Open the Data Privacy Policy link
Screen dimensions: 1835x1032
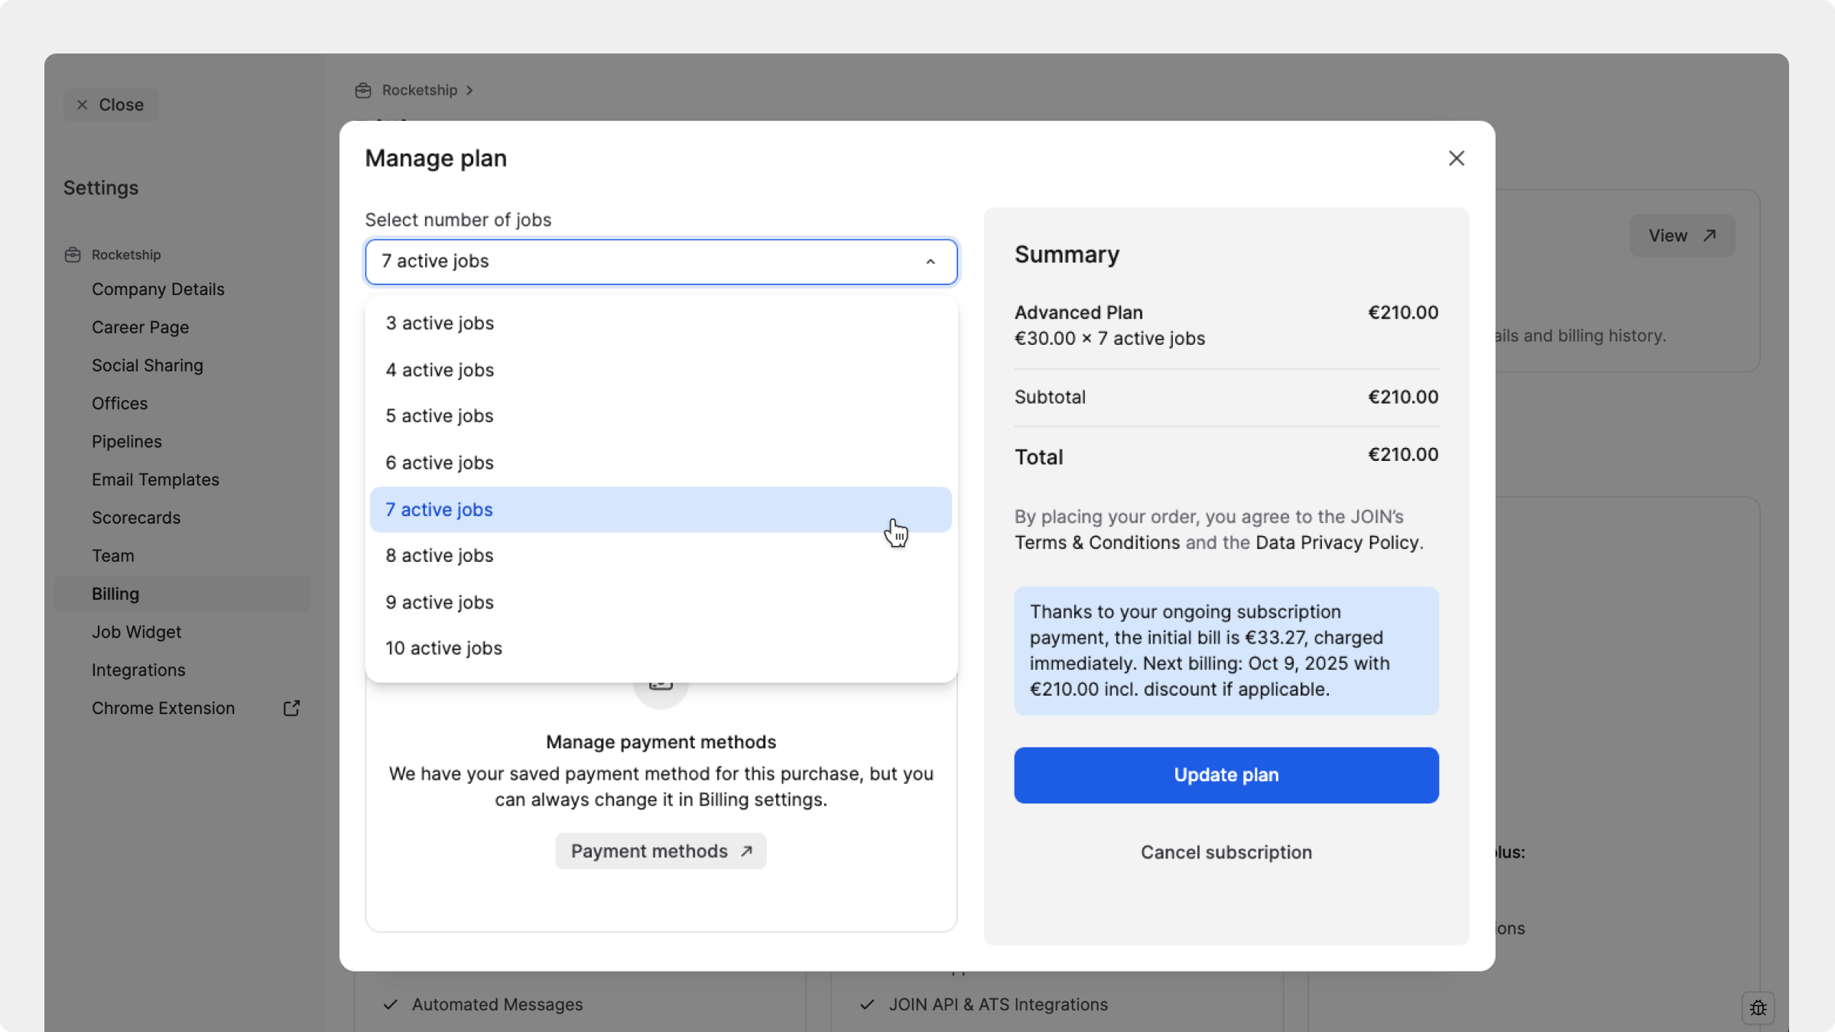click(1336, 543)
